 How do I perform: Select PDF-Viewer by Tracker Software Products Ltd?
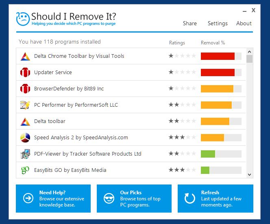(x=131, y=154)
